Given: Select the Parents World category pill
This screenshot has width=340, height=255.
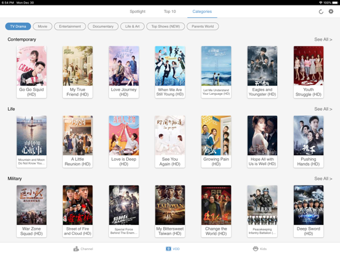Looking at the screenshot, I should pyautogui.click(x=203, y=26).
